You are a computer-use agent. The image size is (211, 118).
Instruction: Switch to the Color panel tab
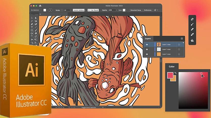tap(172, 67)
